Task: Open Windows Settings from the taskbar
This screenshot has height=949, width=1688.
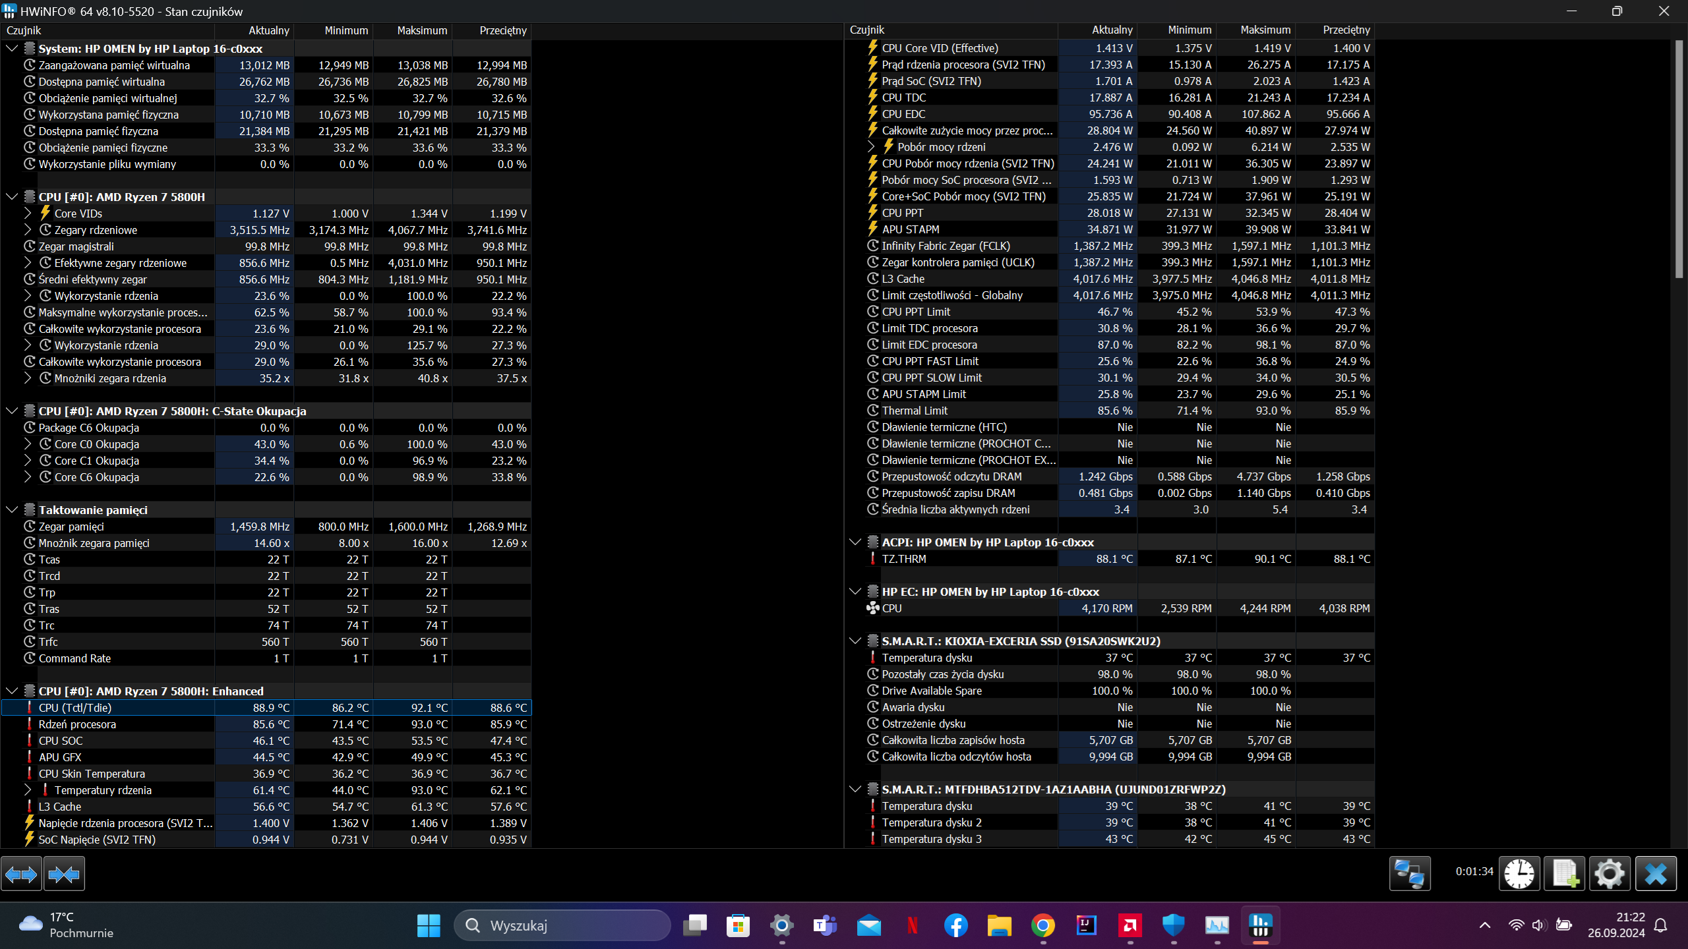Action: (781, 925)
